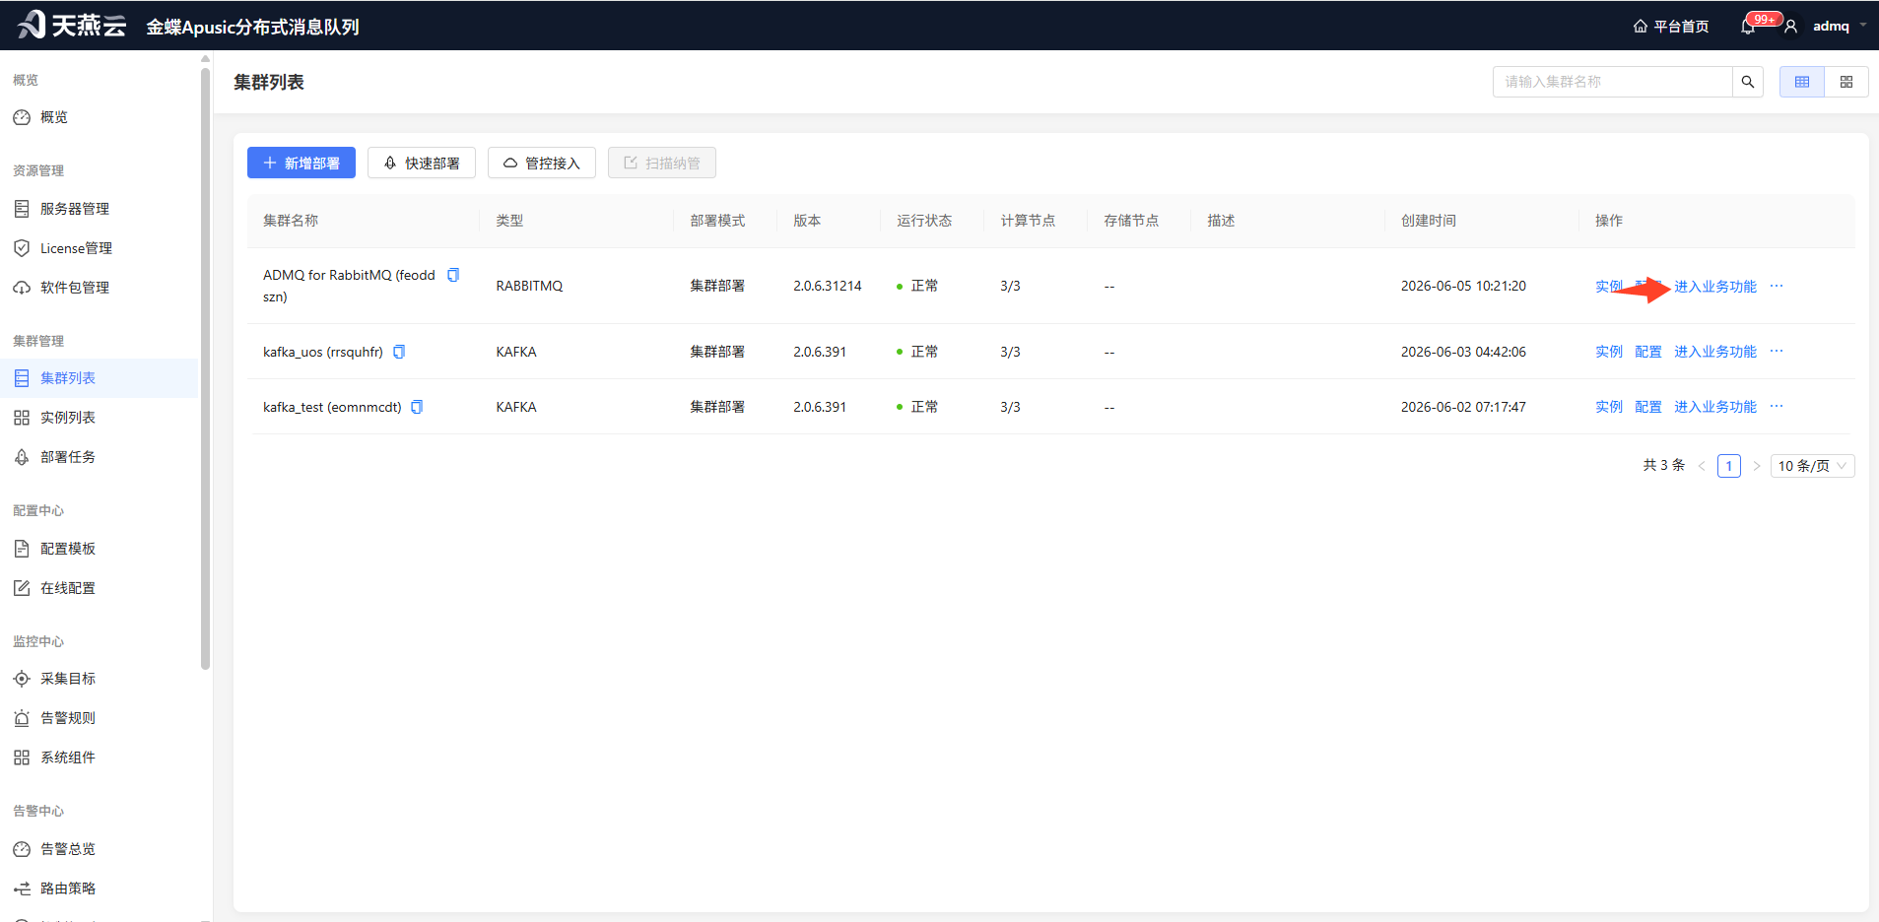Click the 快速部署 button
The width and height of the screenshot is (1879, 922).
(422, 163)
